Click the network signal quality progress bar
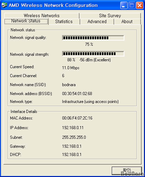 (93, 38)
